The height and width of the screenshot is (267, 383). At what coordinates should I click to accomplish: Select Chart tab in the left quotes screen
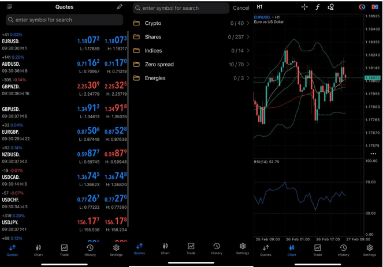click(38, 250)
